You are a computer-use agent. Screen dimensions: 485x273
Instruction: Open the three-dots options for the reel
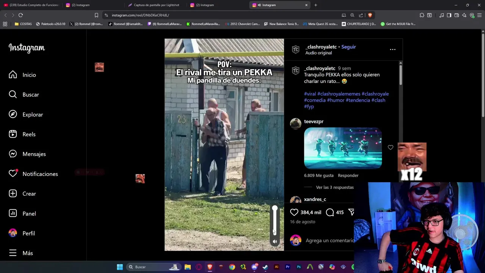[x=393, y=49]
